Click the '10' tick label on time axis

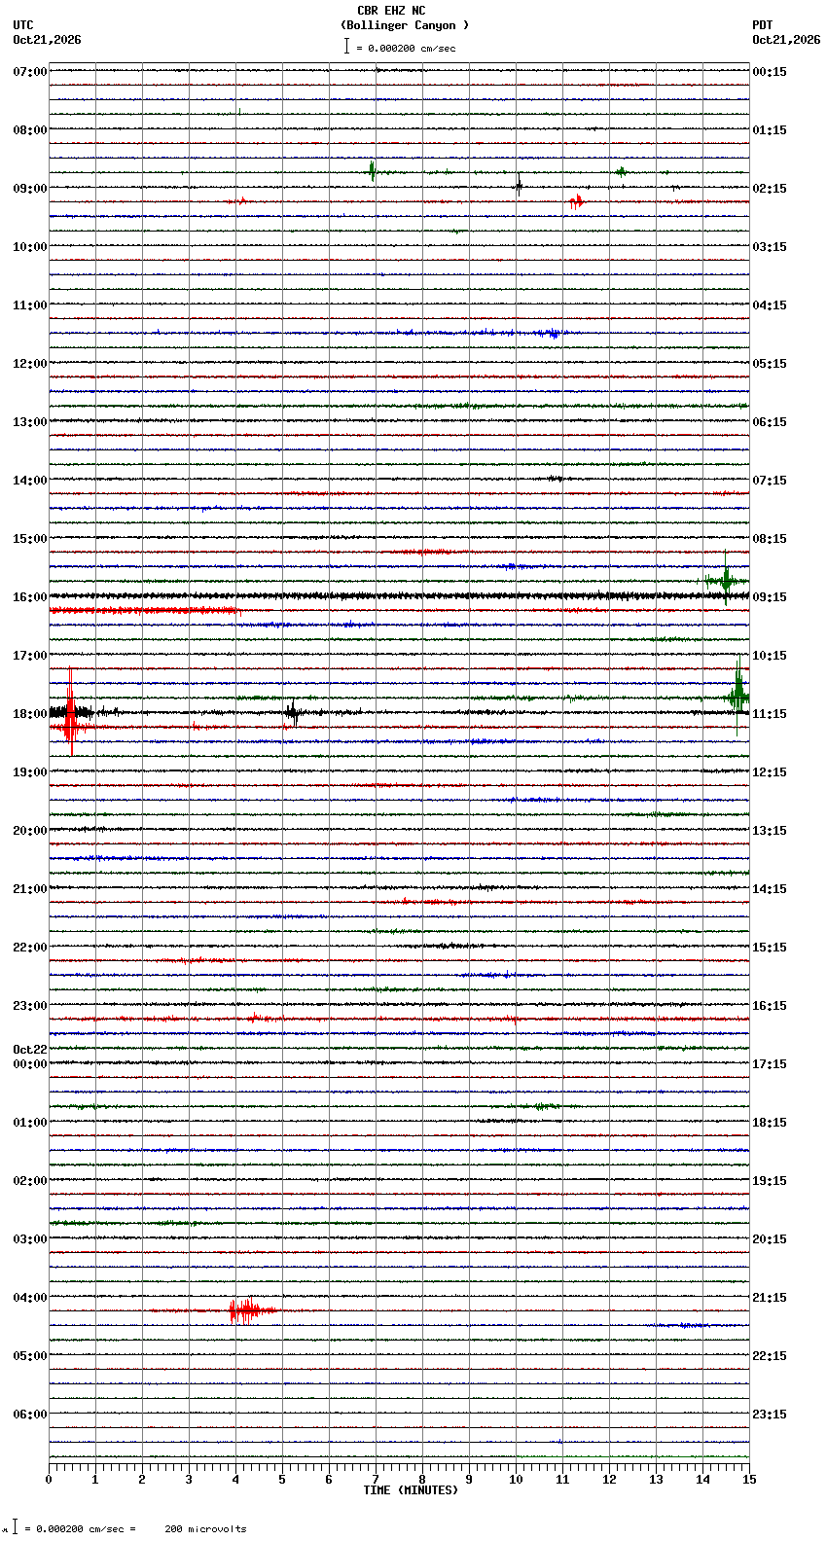(516, 1480)
